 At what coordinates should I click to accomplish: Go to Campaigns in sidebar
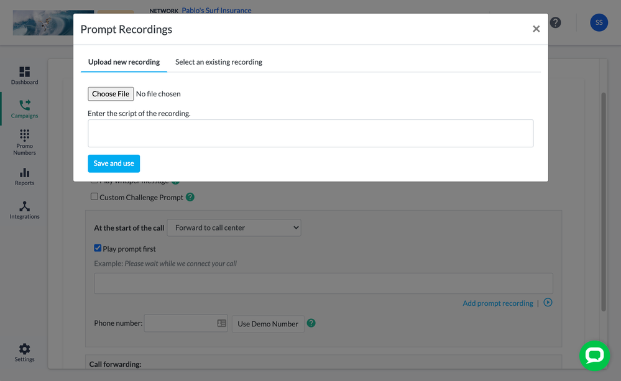[x=24, y=108]
